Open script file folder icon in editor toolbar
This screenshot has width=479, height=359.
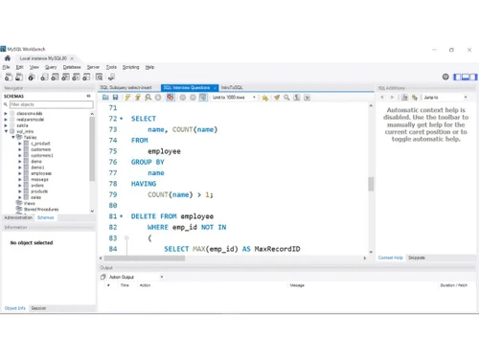105,98
